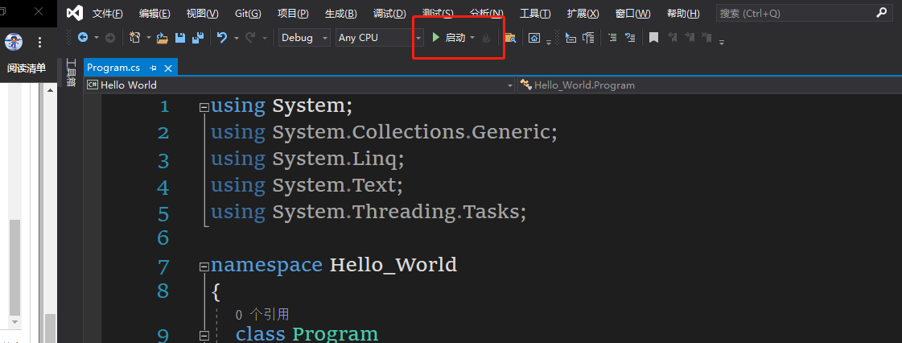Open the 文件(F) menu

pos(108,13)
